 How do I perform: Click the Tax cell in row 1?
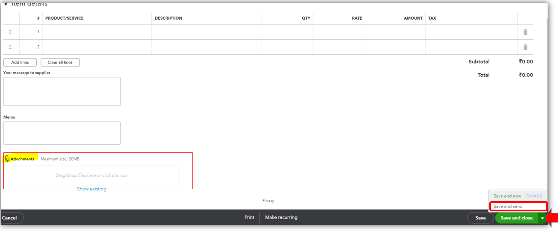pyautogui.click(x=471, y=32)
